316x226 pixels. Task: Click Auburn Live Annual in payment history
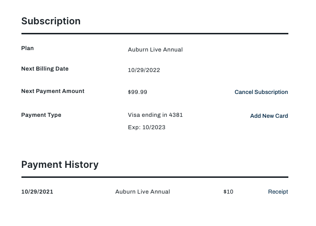pos(143,192)
